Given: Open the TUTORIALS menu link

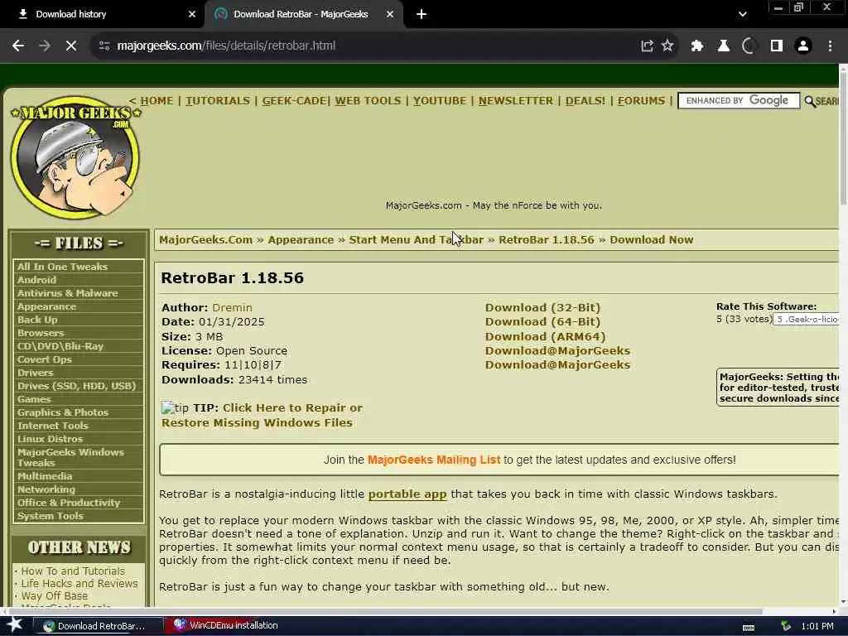Looking at the screenshot, I should coord(218,100).
